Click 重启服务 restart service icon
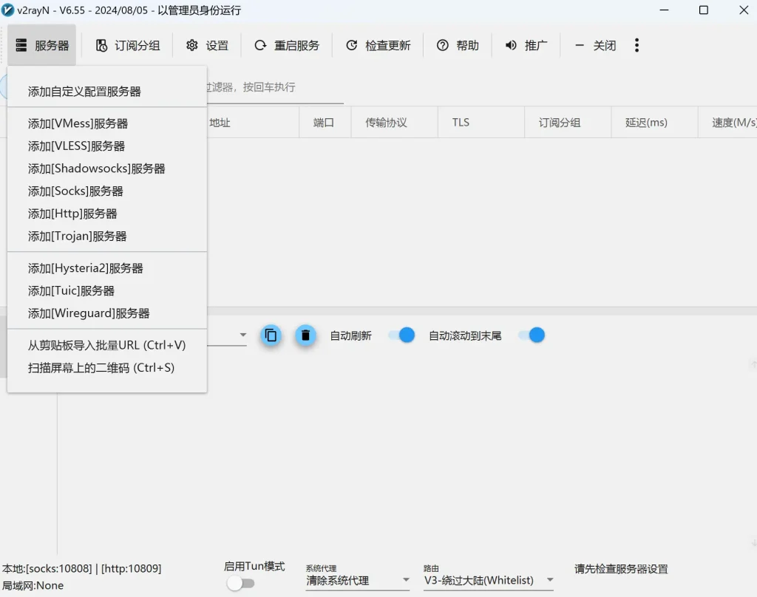 (x=260, y=46)
